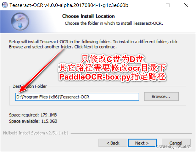Click the Space available: 115.0GB label
This screenshot has width=196, height=152.
pyautogui.click(x=33, y=121)
